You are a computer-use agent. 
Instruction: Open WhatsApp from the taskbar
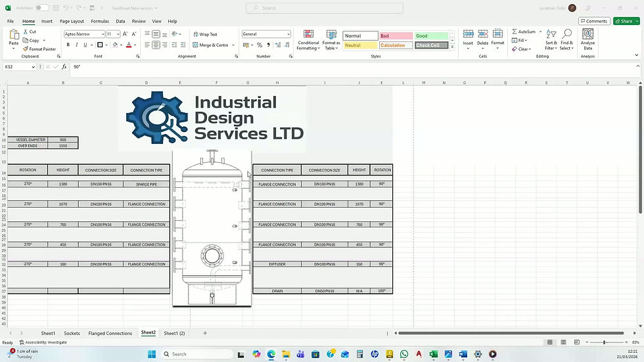404,354
